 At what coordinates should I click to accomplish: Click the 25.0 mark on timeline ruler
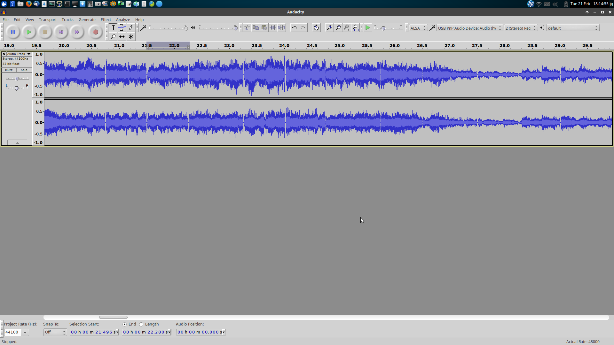(339, 45)
